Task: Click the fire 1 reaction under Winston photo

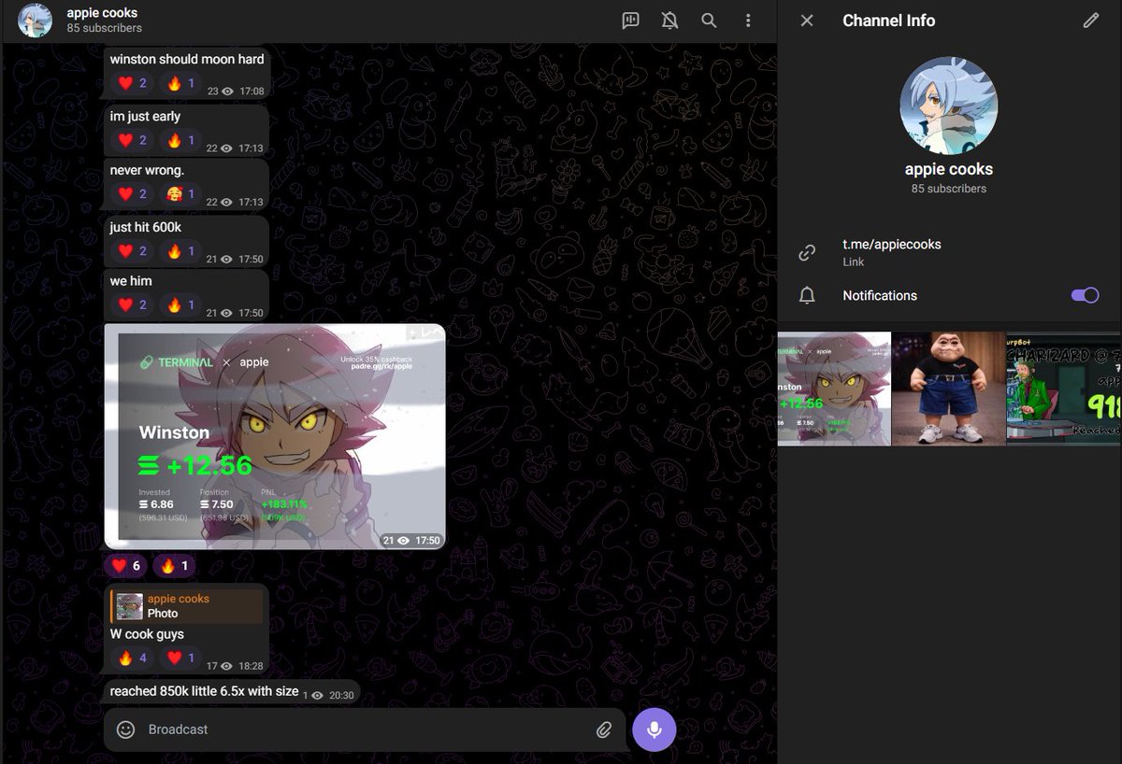Action: [175, 565]
